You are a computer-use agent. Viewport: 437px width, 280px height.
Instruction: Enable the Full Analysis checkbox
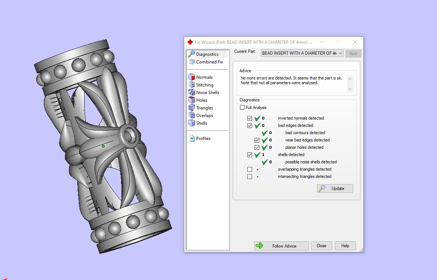click(x=243, y=107)
